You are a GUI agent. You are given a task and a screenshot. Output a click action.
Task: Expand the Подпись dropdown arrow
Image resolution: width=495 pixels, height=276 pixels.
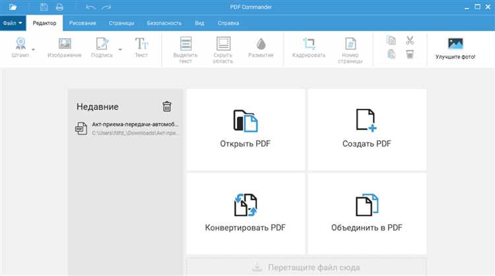(x=120, y=50)
